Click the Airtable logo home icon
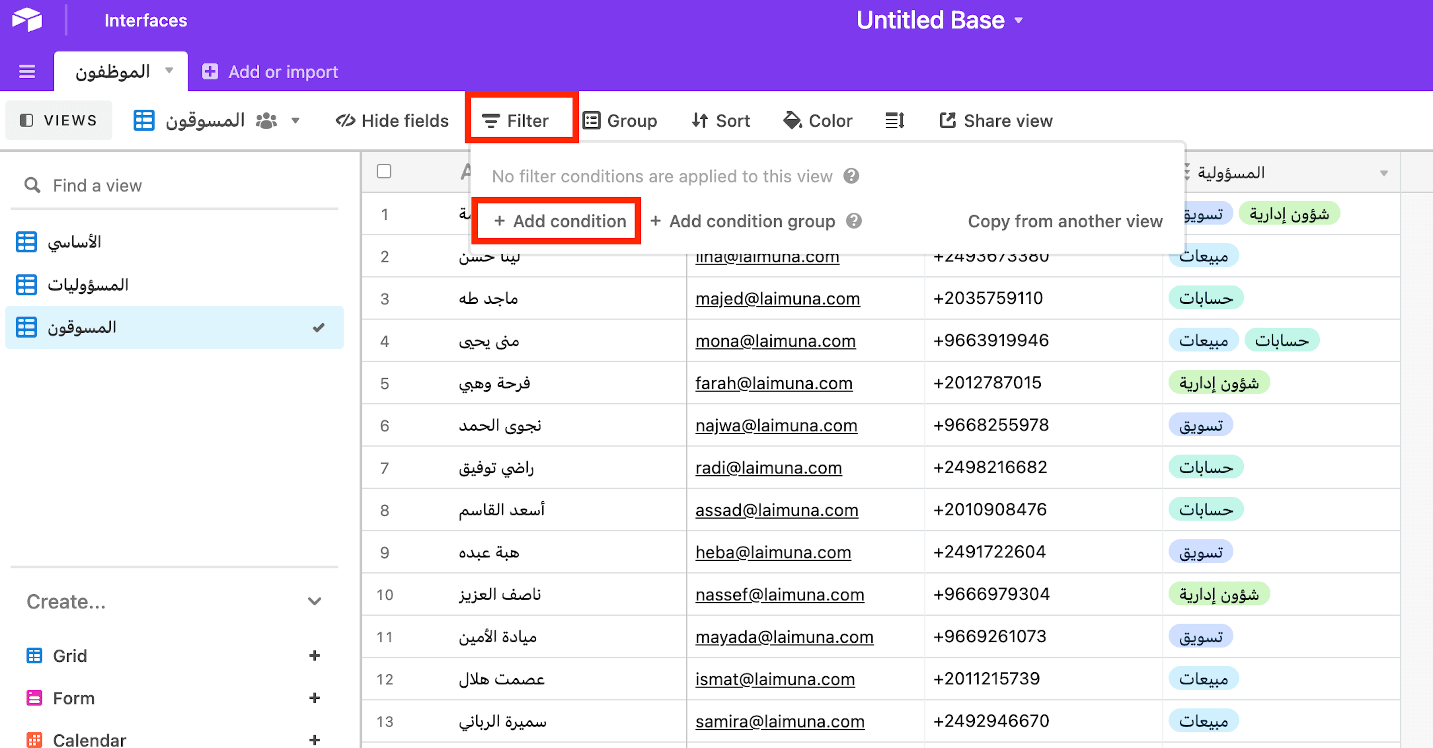The image size is (1433, 748). tap(27, 20)
